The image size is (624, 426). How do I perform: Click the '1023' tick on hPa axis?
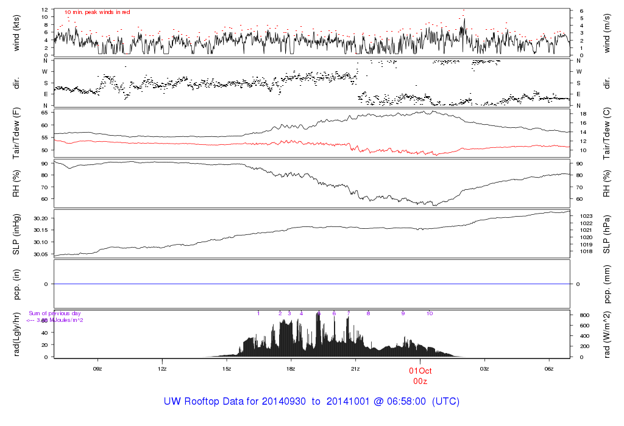tap(586, 216)
